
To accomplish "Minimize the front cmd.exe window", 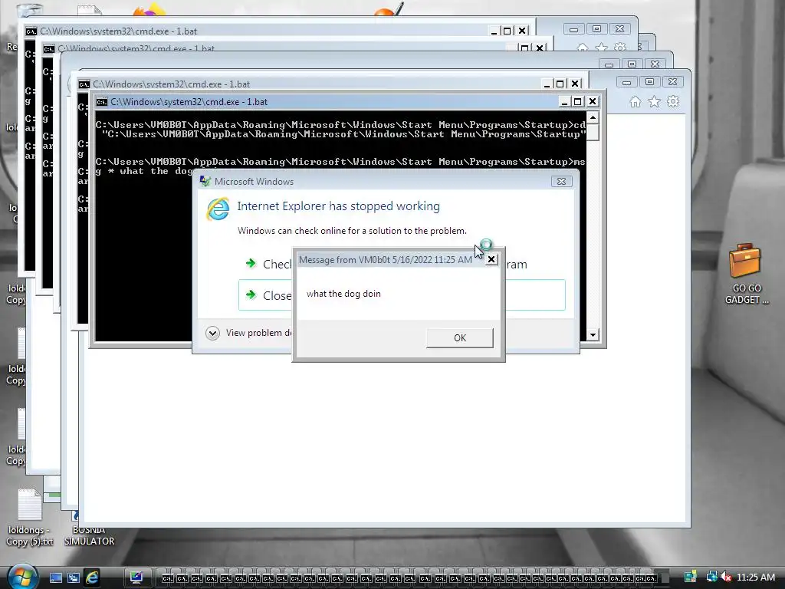I will click(x=564, y=102).
